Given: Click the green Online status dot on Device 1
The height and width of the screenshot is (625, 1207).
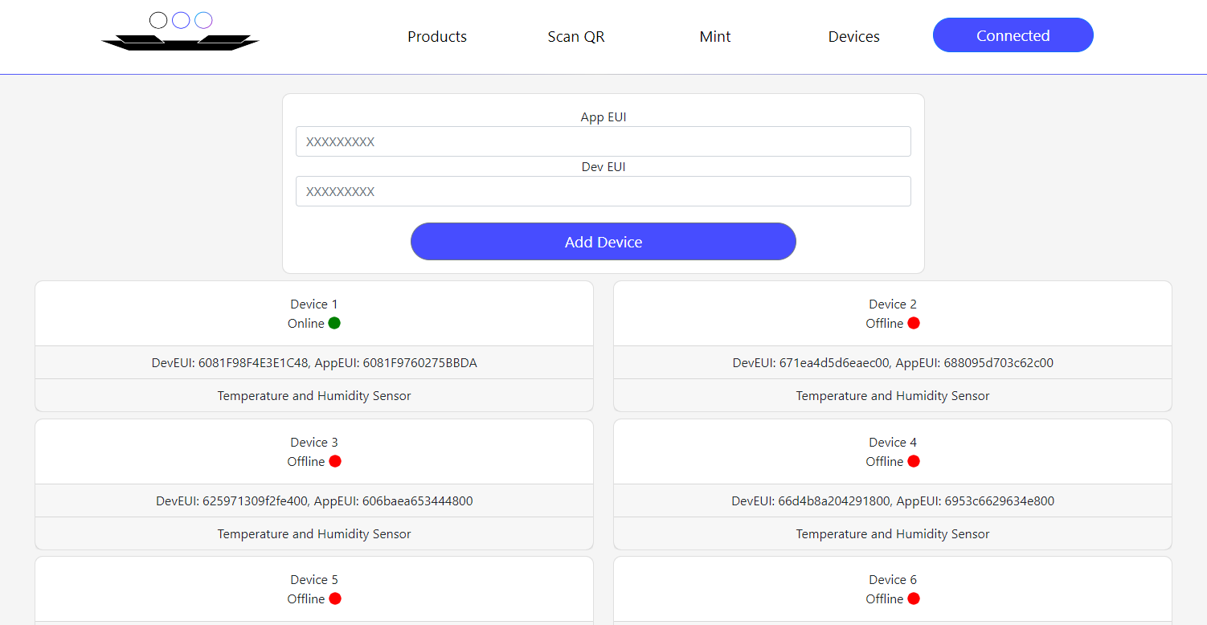Looking at the screenshot, I should 334,323.
